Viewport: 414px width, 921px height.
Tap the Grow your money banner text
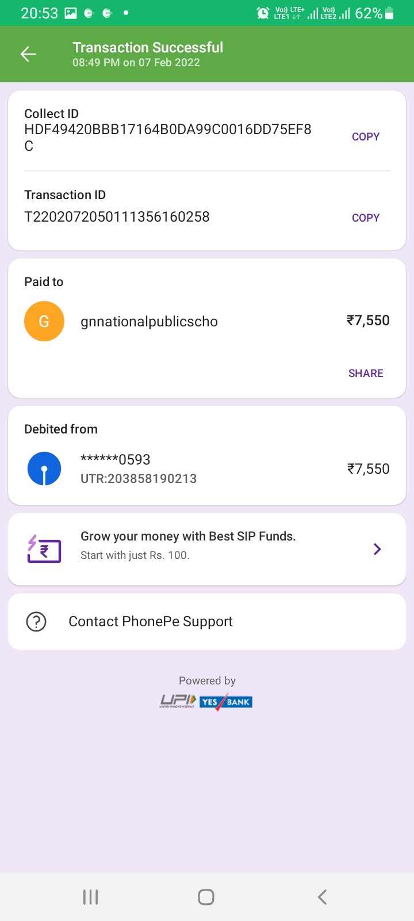(188, 536)
